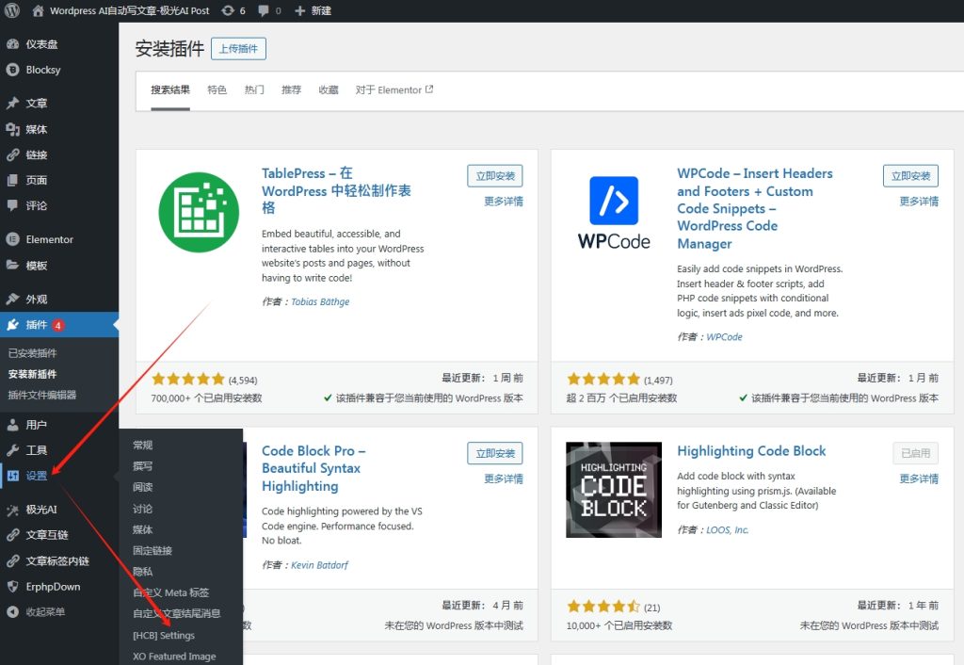The image size is (964, 665).
Task: Click the 工具 wrench icon
Action: point(12,450)
